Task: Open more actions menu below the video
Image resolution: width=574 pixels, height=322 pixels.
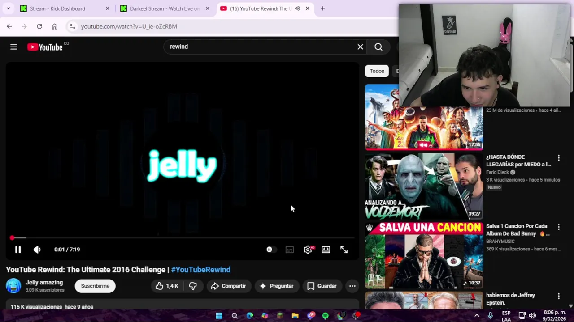Action: point(352,286)
